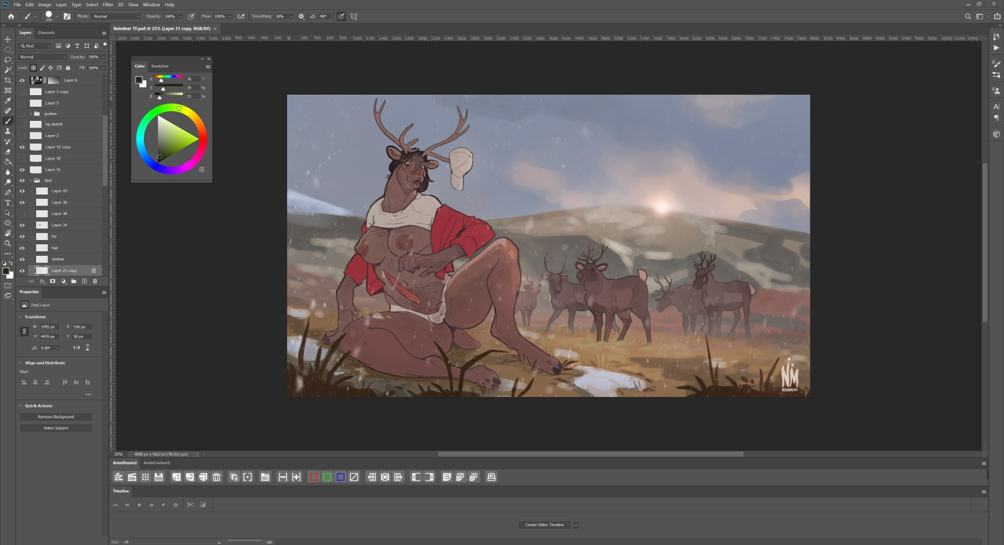Click the Remove Background button

coord(56,417)
